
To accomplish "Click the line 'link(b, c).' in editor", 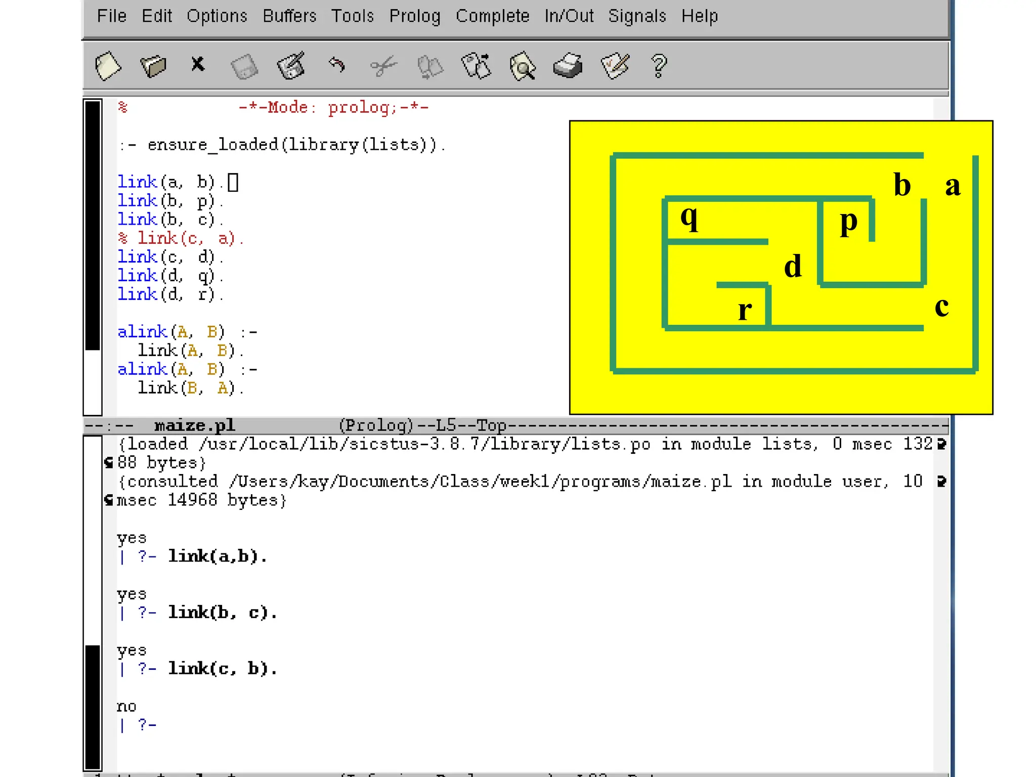I will coord(170,220).
